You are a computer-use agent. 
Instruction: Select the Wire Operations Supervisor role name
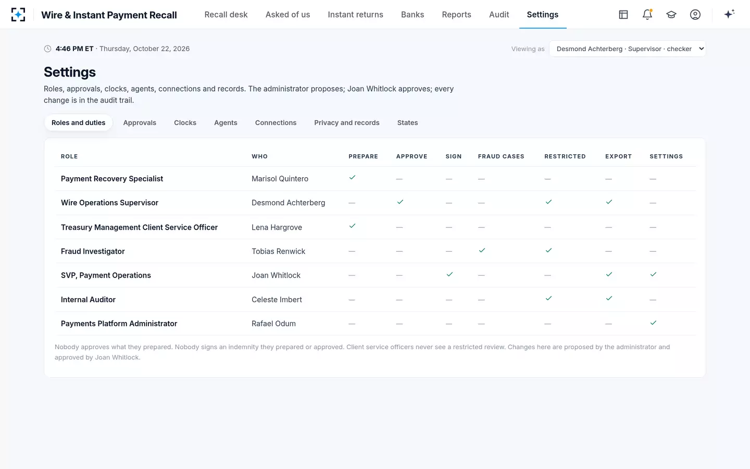point(109,203)
